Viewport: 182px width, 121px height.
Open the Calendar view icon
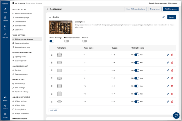pyautogui.click(x=5, y=19)
